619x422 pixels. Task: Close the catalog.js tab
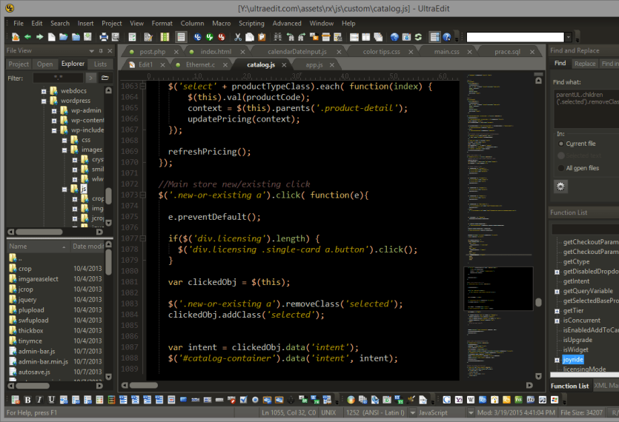pos(284,64)
